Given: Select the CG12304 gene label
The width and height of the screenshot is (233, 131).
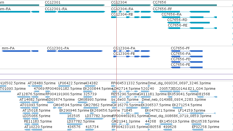Looking at the screenshot, I should coord(119,2).
